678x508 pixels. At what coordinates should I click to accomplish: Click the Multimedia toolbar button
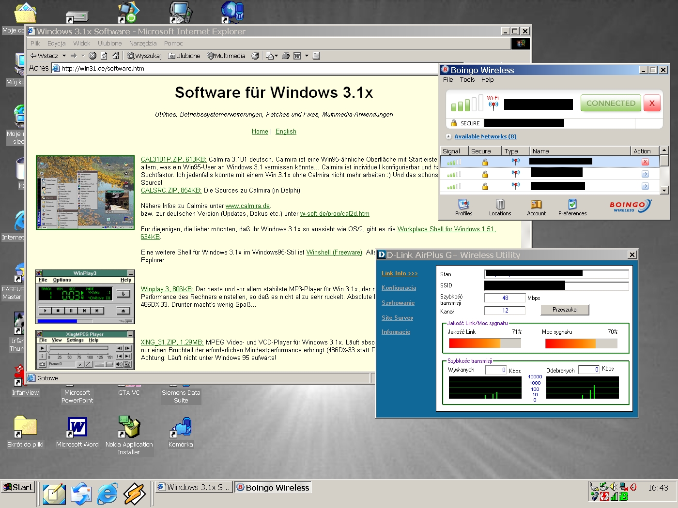pyautogui.click(x=226, y=56)
